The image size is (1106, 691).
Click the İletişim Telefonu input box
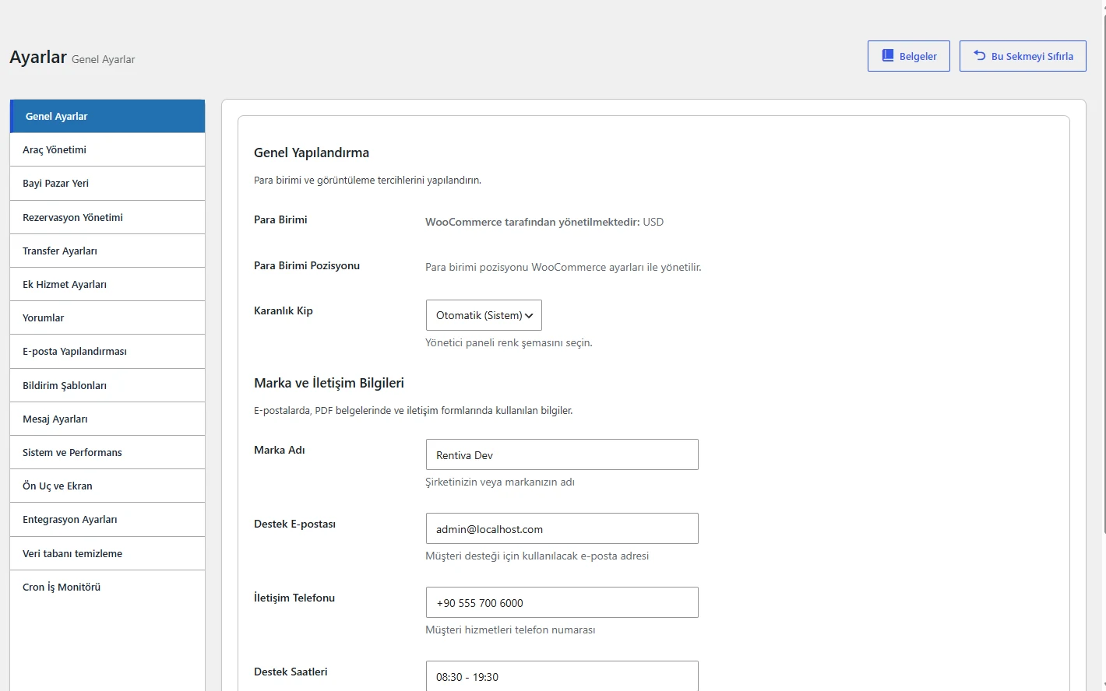[x=562, y=602]
